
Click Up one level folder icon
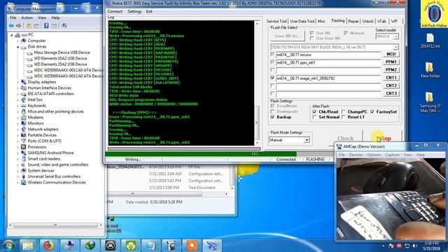coord(29,26)
